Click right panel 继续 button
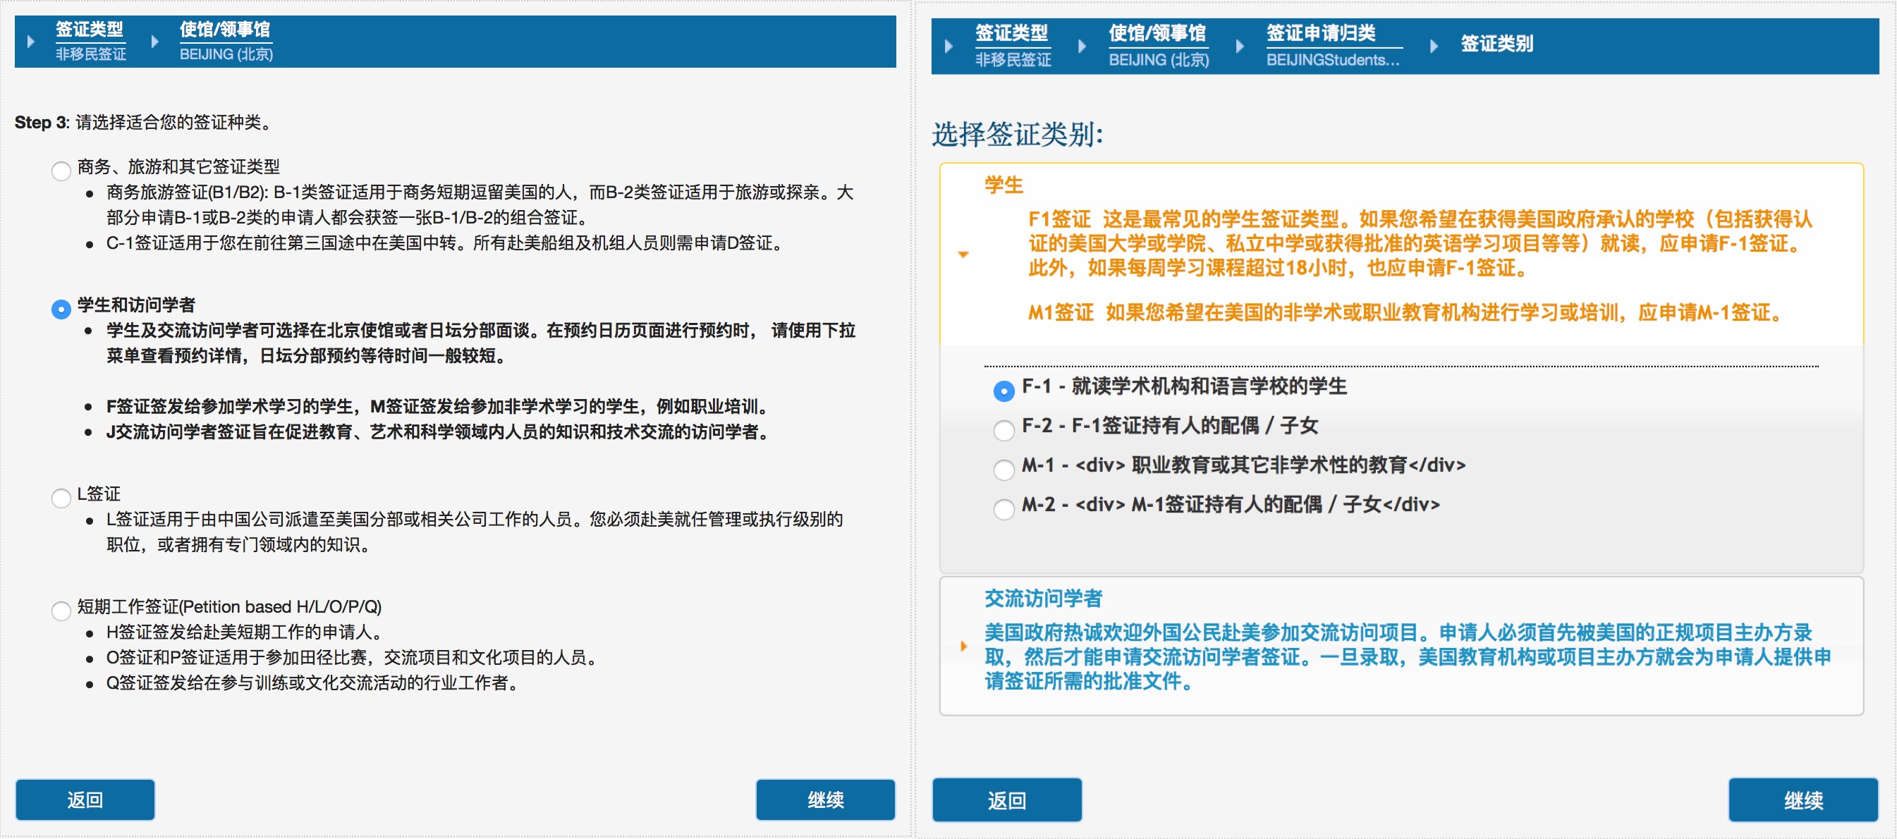The width and height of the screenshot is (1897, 839). (1803, 800)
